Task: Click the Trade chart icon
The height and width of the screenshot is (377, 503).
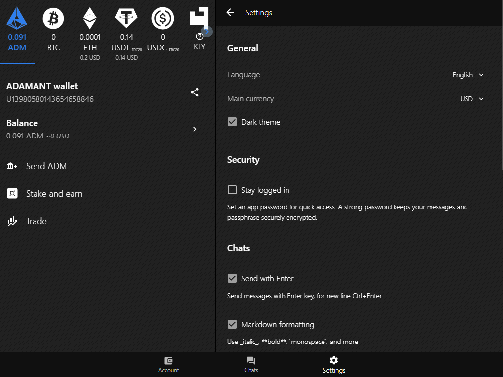Action: [x=12, y=221]
